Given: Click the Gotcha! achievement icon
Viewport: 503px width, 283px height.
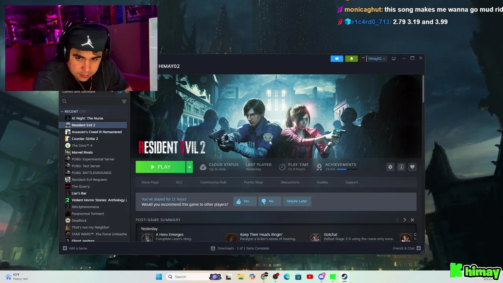Looking at the screenshot, I should click(x=315, y=237).
